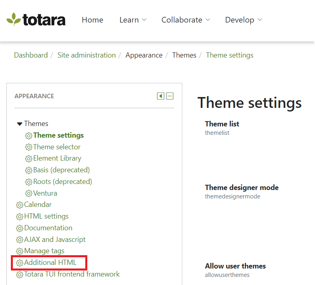Click gear icon beside Theme settings
Screen dimensions: 315x285
pyautogui.click(x=29, y=136)
